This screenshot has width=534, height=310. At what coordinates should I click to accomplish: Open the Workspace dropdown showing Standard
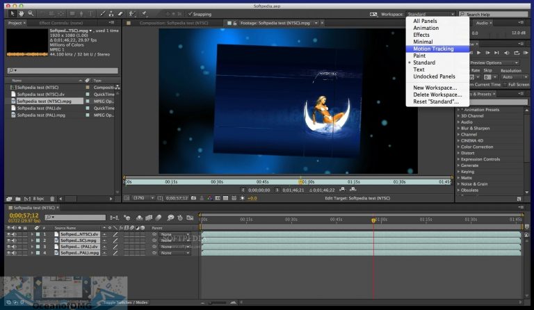pyautogui.click(x=431, y=14)
